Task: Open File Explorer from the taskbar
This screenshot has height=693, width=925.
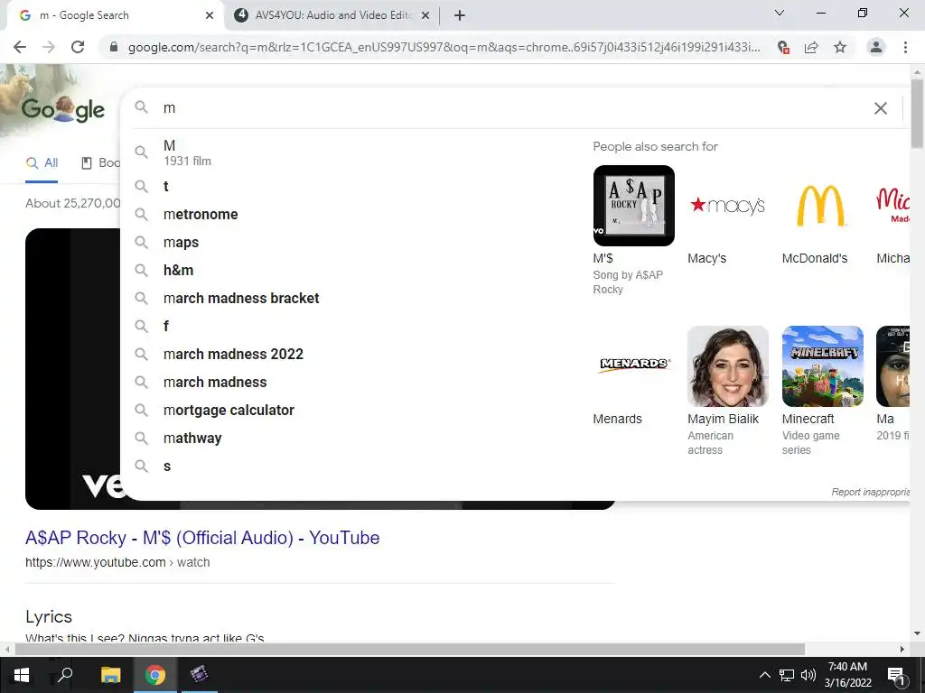Action: pyautogui.click(x=110, y=675)
